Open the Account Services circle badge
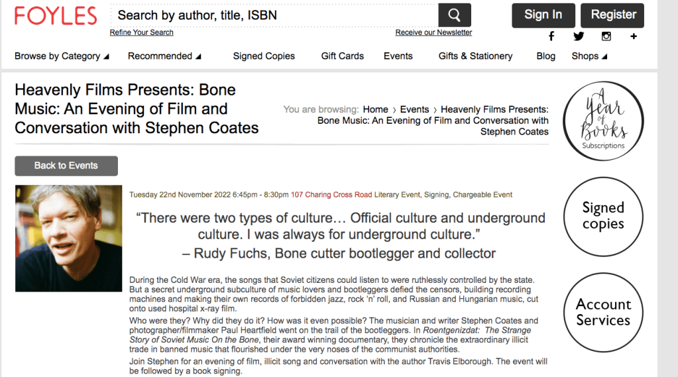Screen dimensions: 678x377 603,312
